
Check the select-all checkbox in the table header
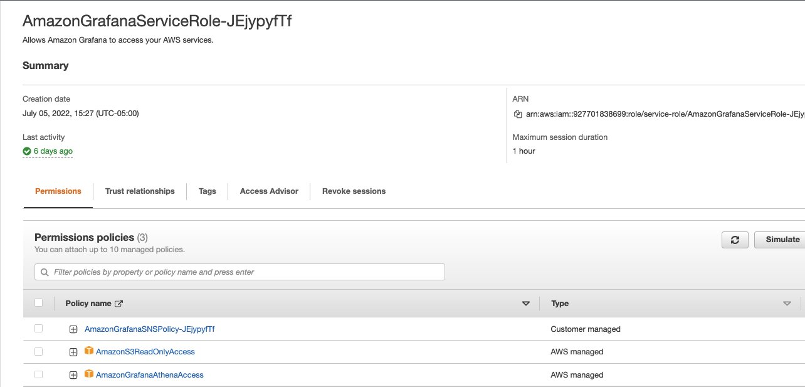click(38, 303)
